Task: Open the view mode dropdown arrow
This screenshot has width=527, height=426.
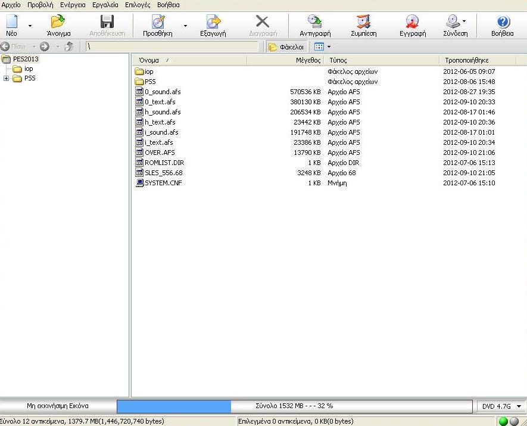Action: (x=329, y=46)
